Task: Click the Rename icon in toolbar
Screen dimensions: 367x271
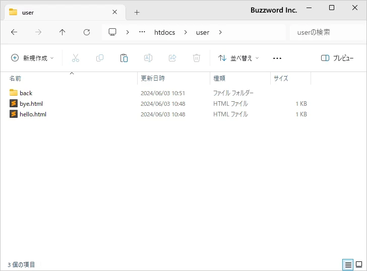Action: pyautogui.click(x=148, y=58)
